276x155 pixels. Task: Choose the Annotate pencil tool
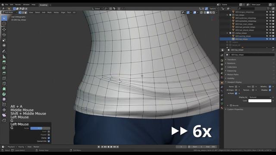tap(4, 51)
